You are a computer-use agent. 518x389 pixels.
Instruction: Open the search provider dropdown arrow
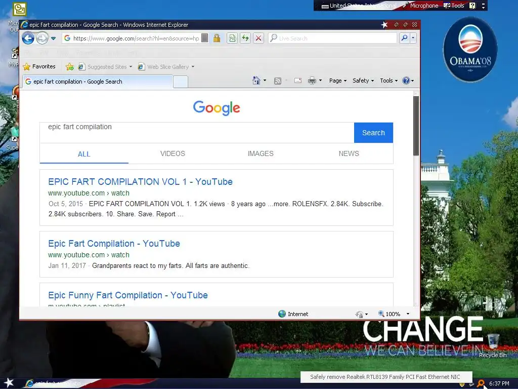pos(413,38)
